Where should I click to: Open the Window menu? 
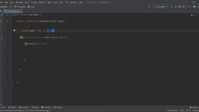pos(74,2)
